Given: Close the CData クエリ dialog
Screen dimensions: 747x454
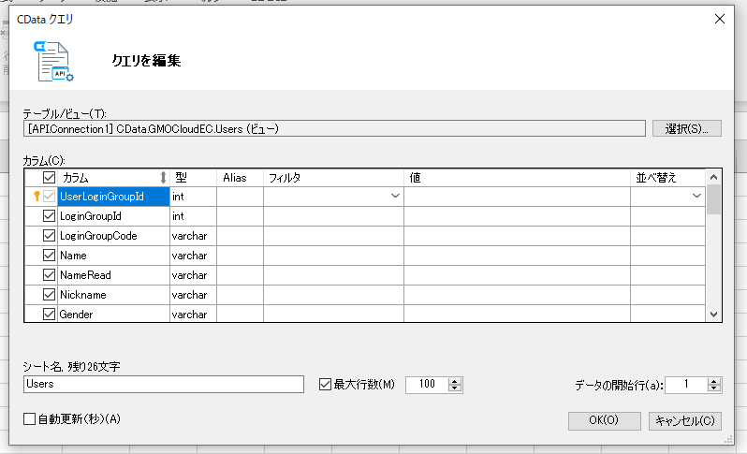Looking at the screenshot, I should pyautogui.click(x=720, y=19).
